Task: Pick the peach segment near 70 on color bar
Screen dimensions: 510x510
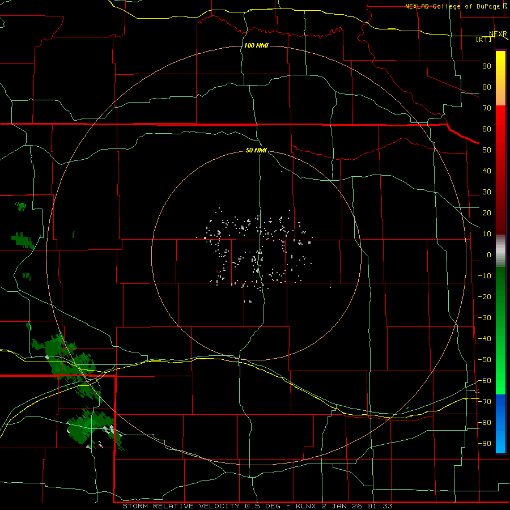Action: point(500,97)
